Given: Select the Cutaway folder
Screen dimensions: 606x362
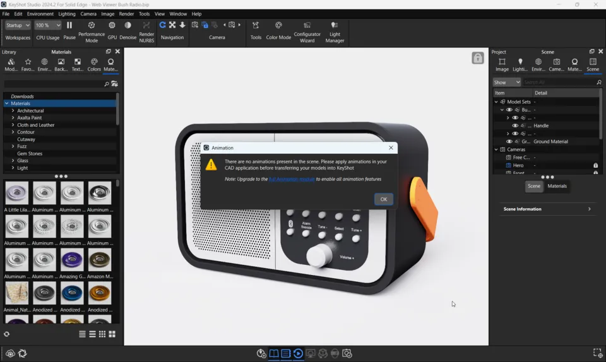Looking at the screenshot, I should tap(26, 139).
